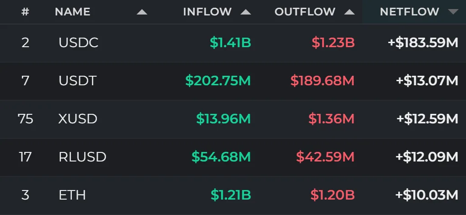Open the RLUSD token name
The image size is (466, 215).
point(82,157)
